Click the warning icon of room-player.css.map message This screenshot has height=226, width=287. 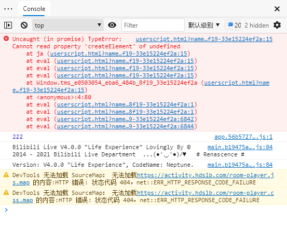[x=6, y=192]
